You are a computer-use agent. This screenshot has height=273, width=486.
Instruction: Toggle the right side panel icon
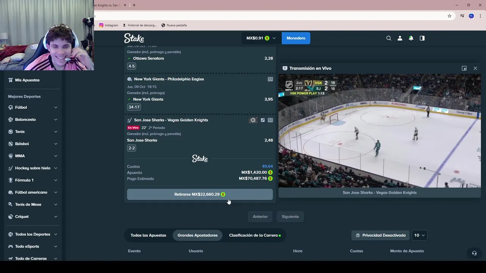422,38
